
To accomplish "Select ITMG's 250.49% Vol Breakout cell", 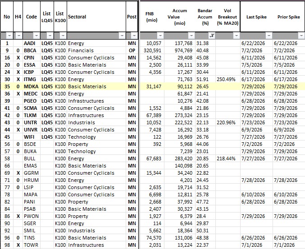I will coord(228,79).
